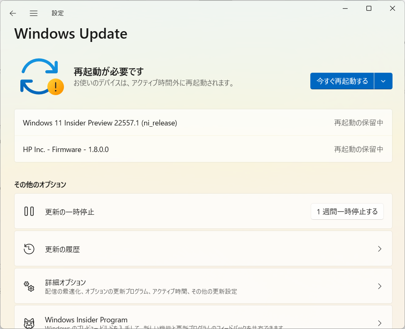Click the Windows Update sync warning icon
This screenshot has width=405, height=329.
[x=42, y=77]
